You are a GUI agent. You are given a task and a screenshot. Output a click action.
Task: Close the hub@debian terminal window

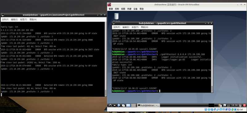click(x=211, y=23)
